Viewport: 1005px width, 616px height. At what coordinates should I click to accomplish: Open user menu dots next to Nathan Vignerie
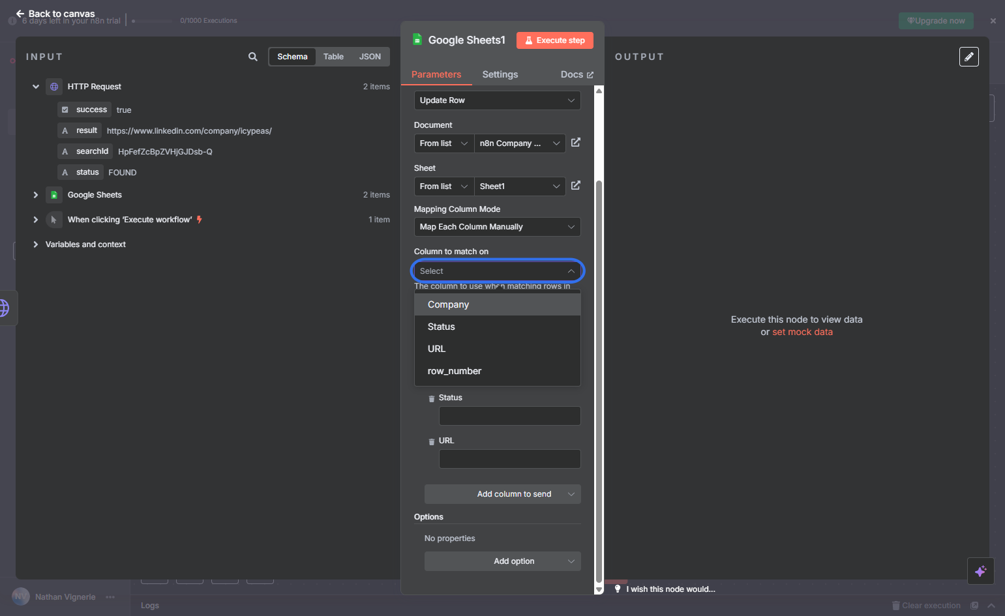[110, 597]
